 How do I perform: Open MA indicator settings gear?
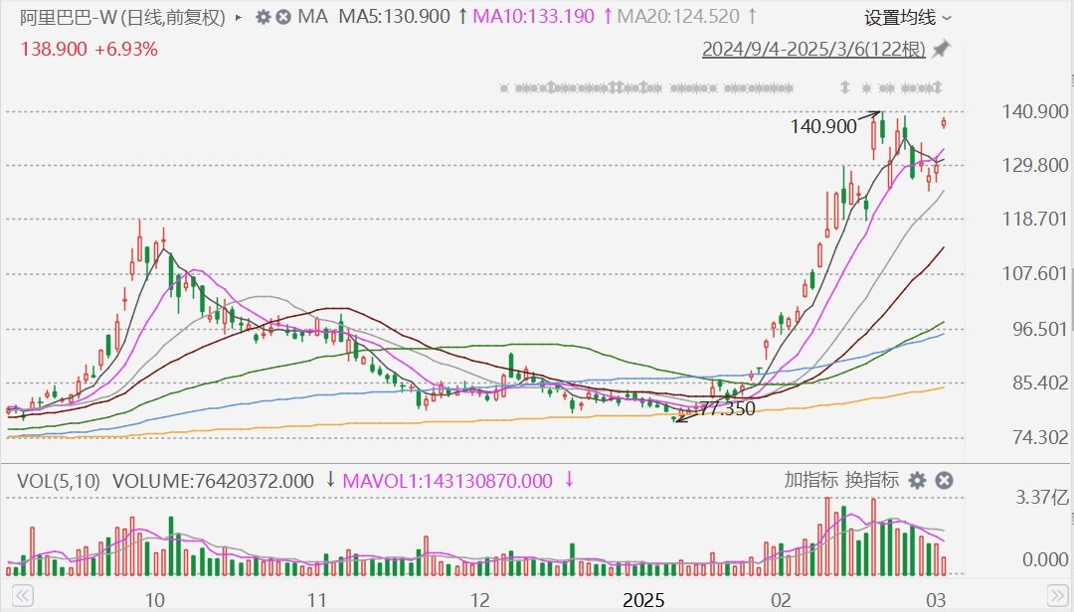tap(263, 17)
